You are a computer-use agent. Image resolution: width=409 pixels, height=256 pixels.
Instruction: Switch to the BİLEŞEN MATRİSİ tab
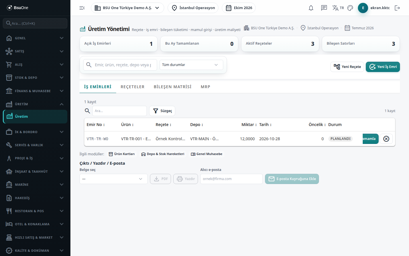[173, 87]
